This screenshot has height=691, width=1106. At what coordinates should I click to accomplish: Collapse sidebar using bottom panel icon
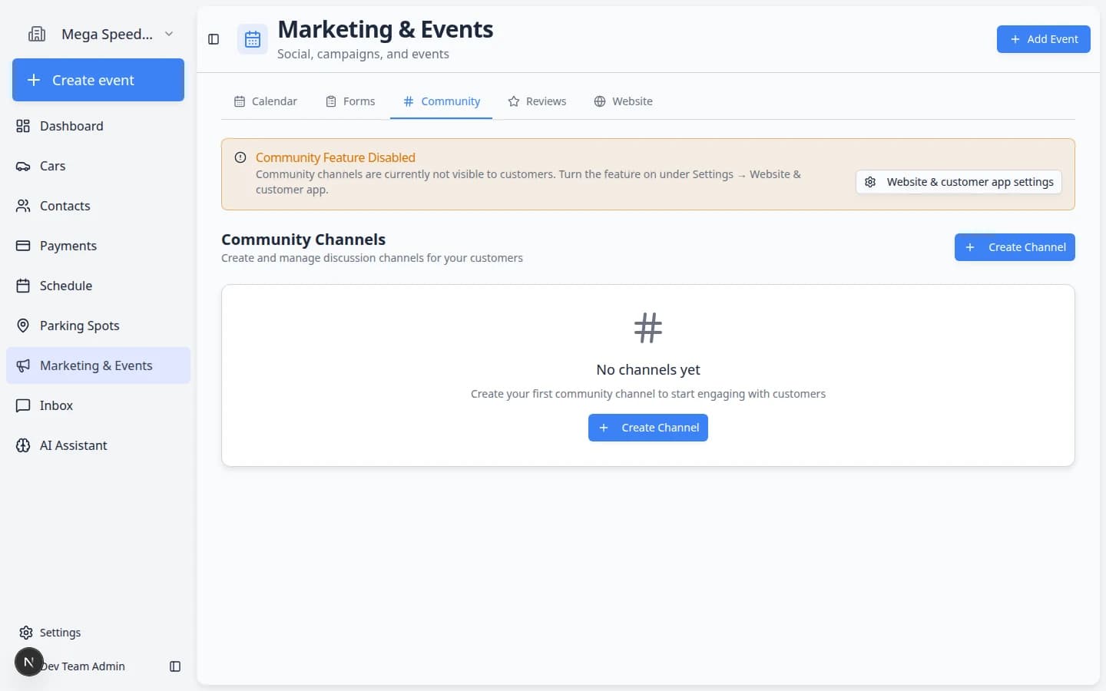[x=175, y=666]
